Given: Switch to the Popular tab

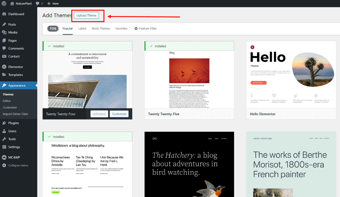Looking at the screenshot, I should [x=68, y=28].
